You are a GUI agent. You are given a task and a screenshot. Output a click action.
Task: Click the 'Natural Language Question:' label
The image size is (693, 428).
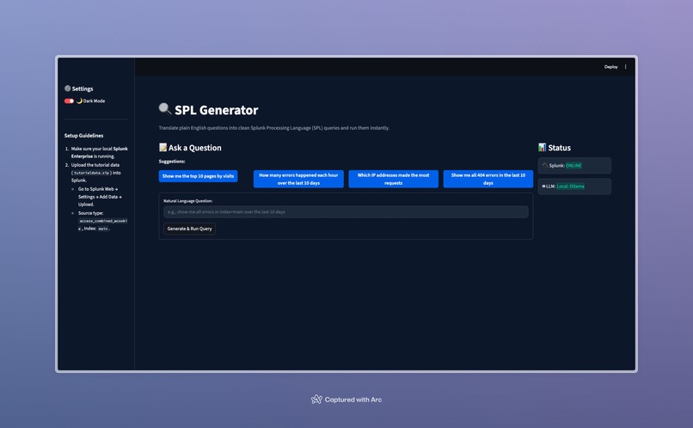[x=187, y=201]
